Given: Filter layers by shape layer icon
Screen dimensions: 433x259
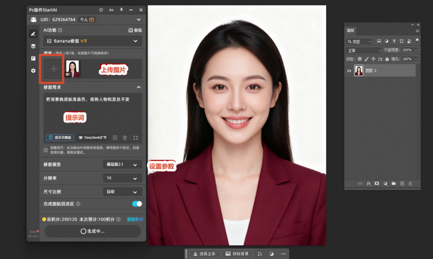Looking at the screenshot, I should [x=402, y=41].
